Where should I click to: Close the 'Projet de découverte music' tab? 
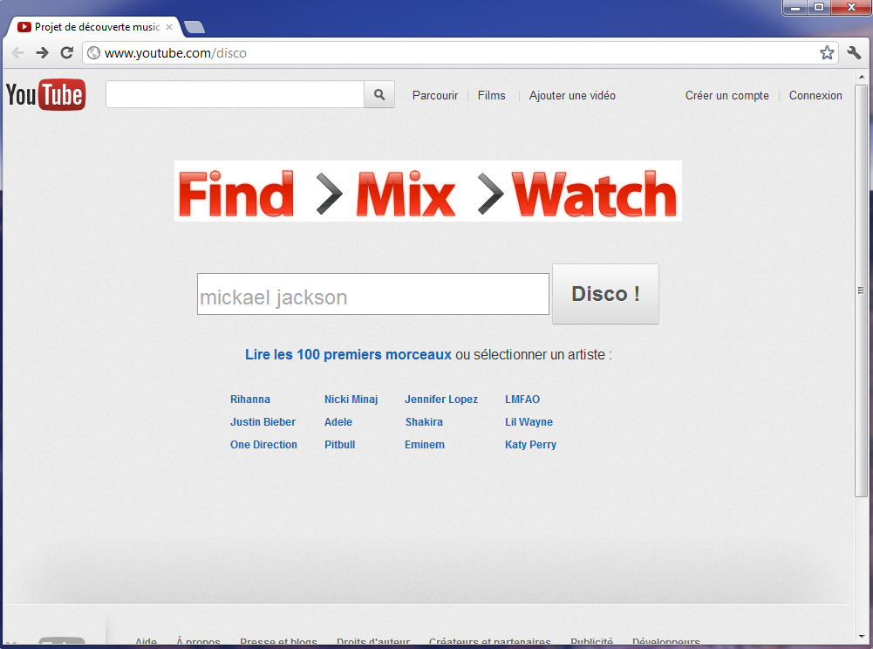169,27
